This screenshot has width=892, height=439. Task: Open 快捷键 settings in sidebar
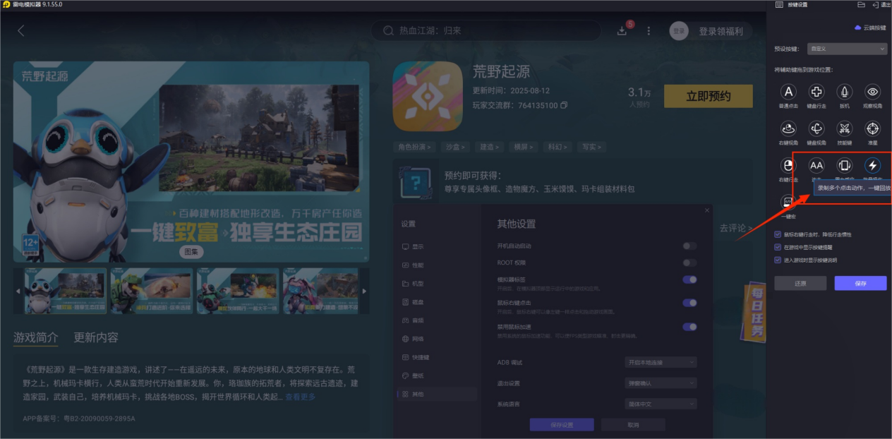415,357
